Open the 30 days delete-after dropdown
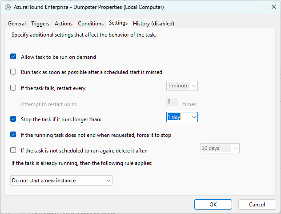281x214 pixels. (220, 148)
